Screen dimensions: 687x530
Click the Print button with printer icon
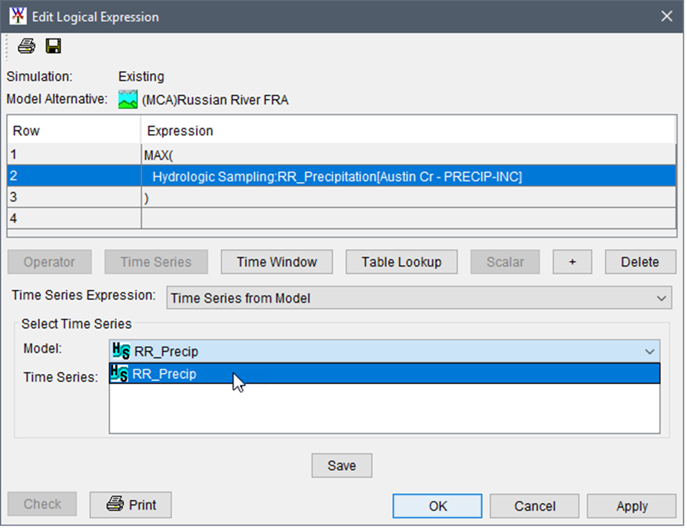[x=131, y=505]
